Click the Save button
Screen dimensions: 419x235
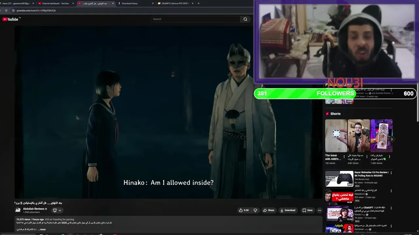[x=307, y=210]
